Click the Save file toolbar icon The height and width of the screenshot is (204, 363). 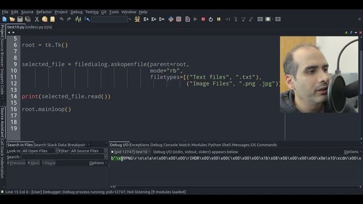[x=20, y=19]
